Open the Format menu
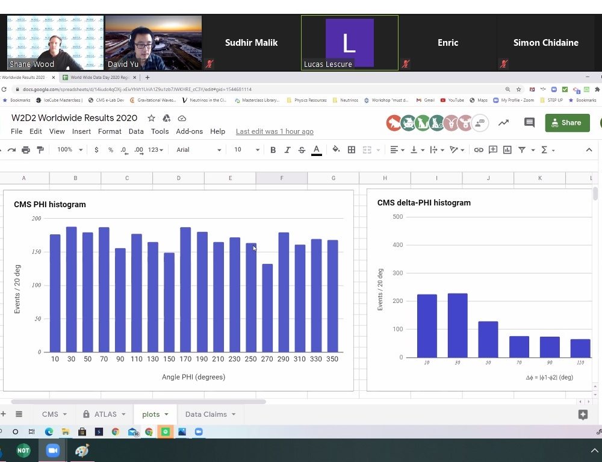The image size is (602, 462). [110, 131]
